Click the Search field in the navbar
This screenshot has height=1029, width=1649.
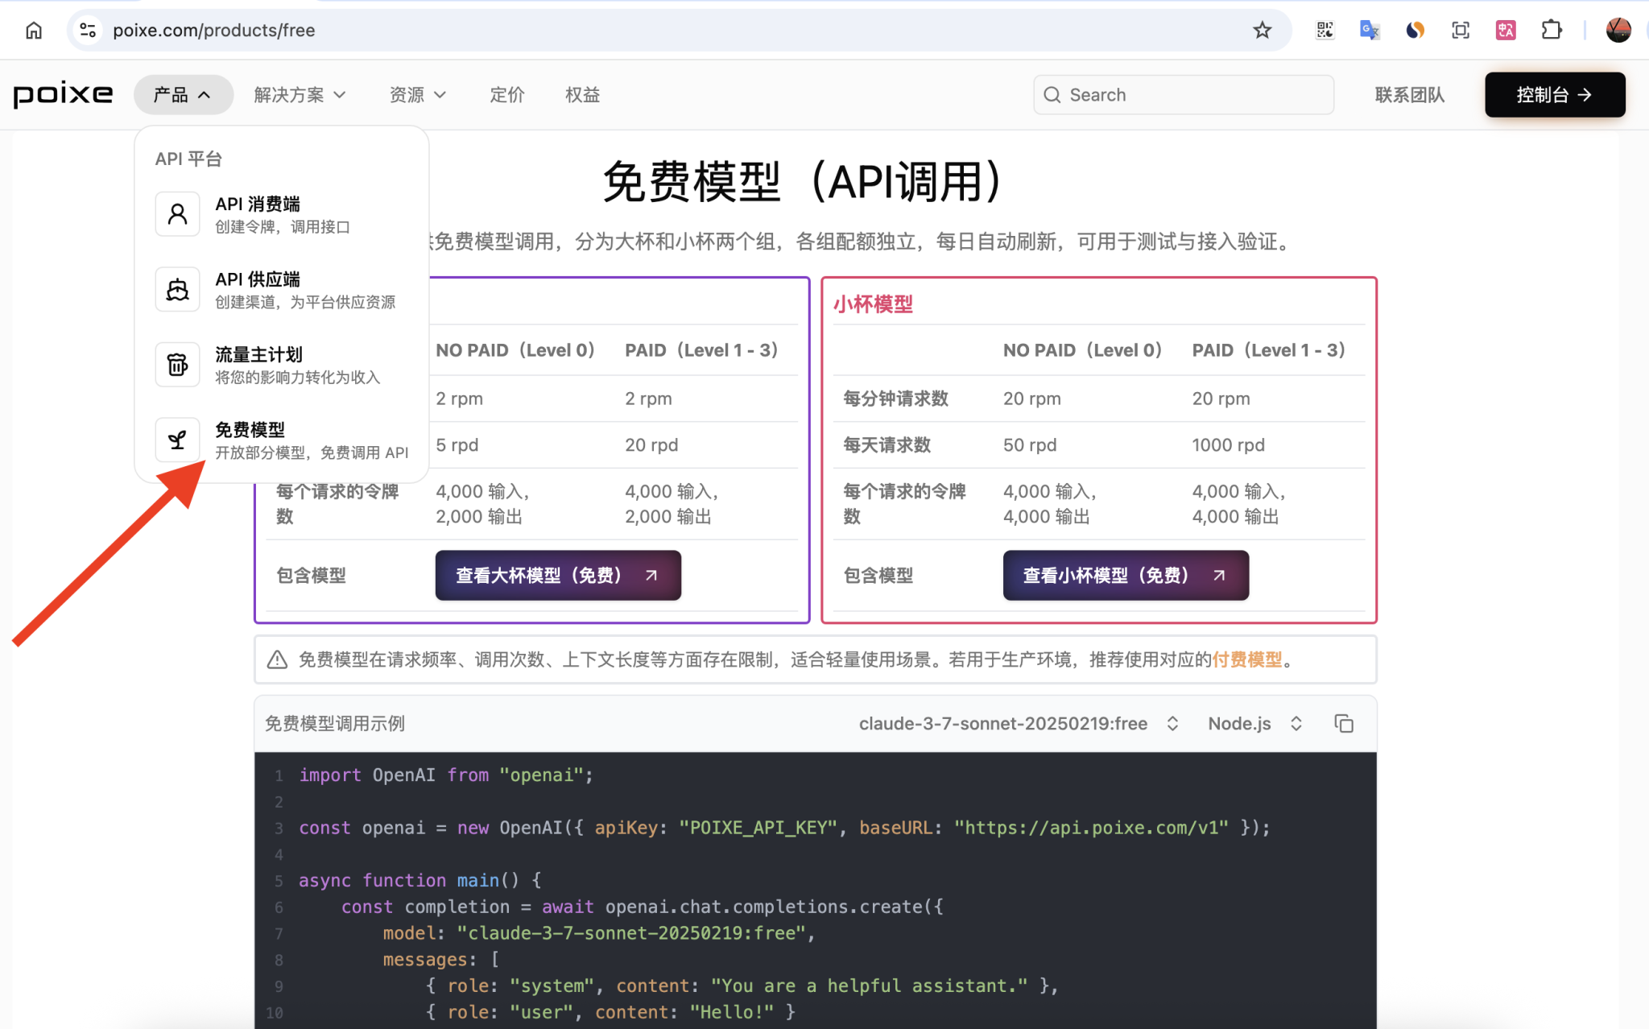coord(1182,94)
